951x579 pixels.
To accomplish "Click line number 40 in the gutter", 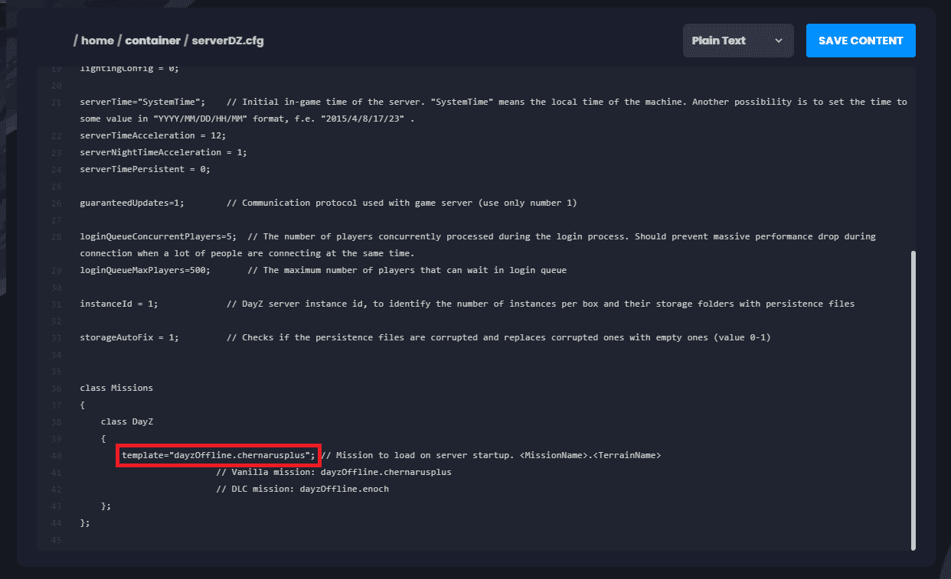I will click(x=57, y=455).
